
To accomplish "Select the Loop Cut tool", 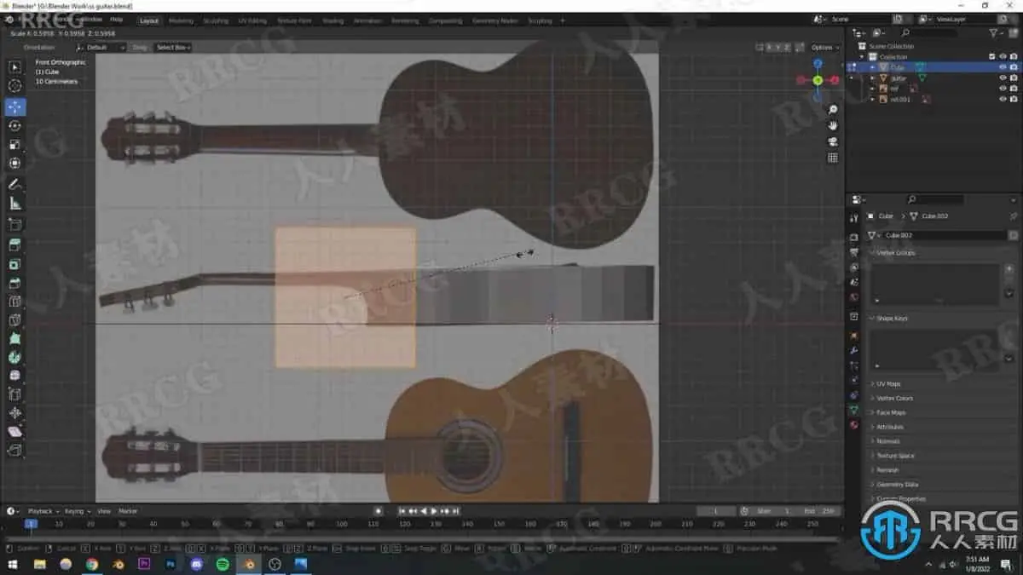I will tap(14, 302).
